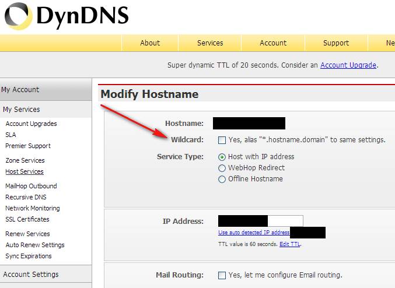This screenshot has height=288, width=395.
Task: Expand the Account Settings sidebar section
Action: point(46,274)
